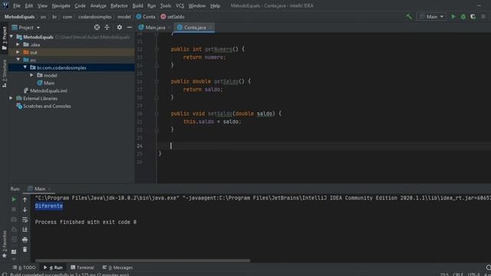Click the Conta breadcrumb in navigation bar

click(x=146, y=17)
